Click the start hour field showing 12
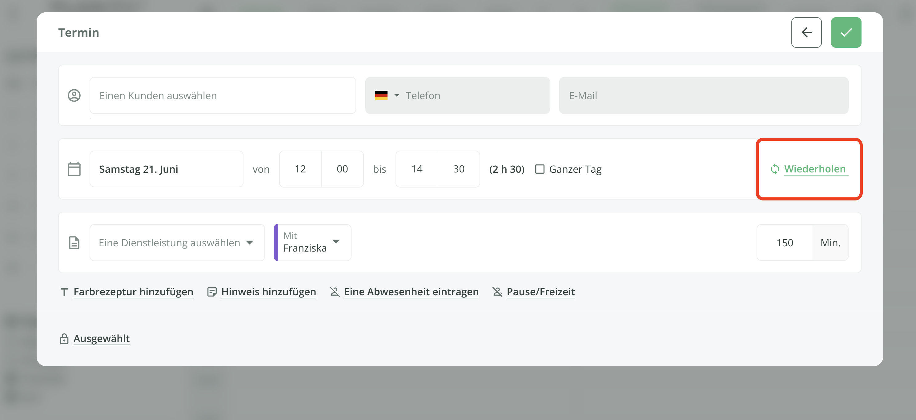The height and width of the screenshot is (420, 916). (x=300, y=169)
